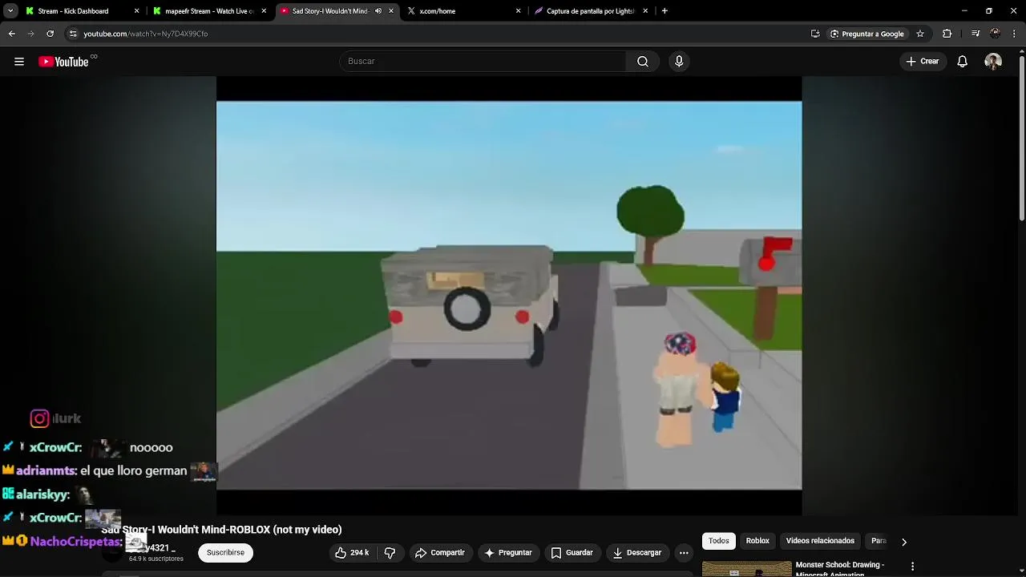The width and height of the screenshot is (1026, 577).
Task: Ask about the video with Preguntar
Action: pyautogui.click(x=508, y=553)
